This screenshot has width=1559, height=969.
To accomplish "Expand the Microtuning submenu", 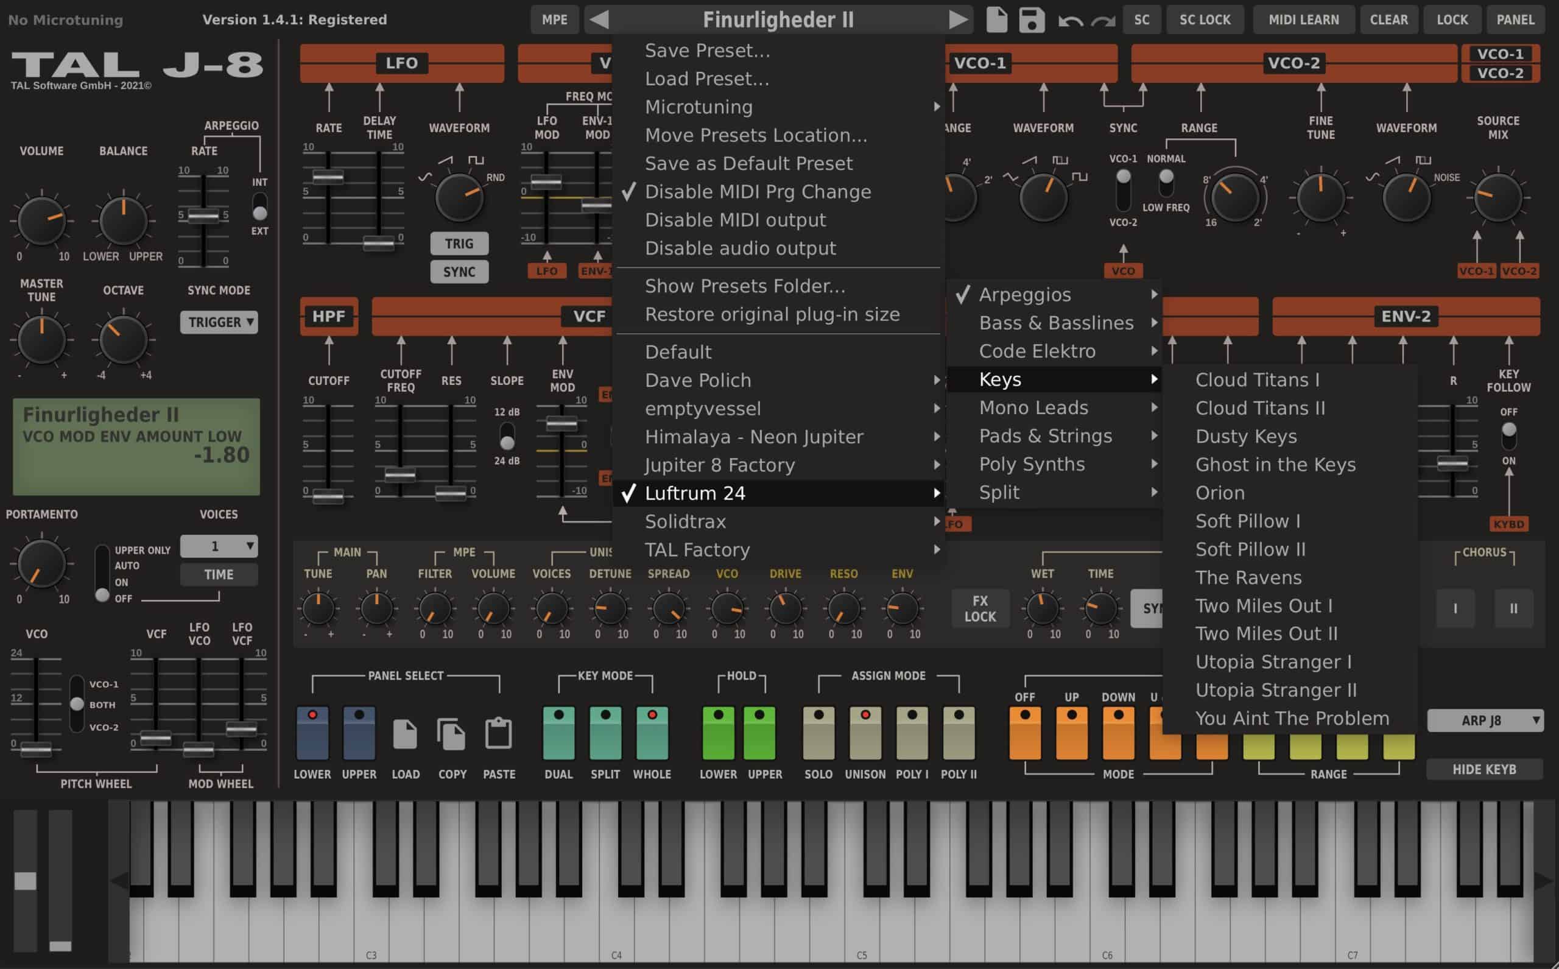I will point(778,107).
